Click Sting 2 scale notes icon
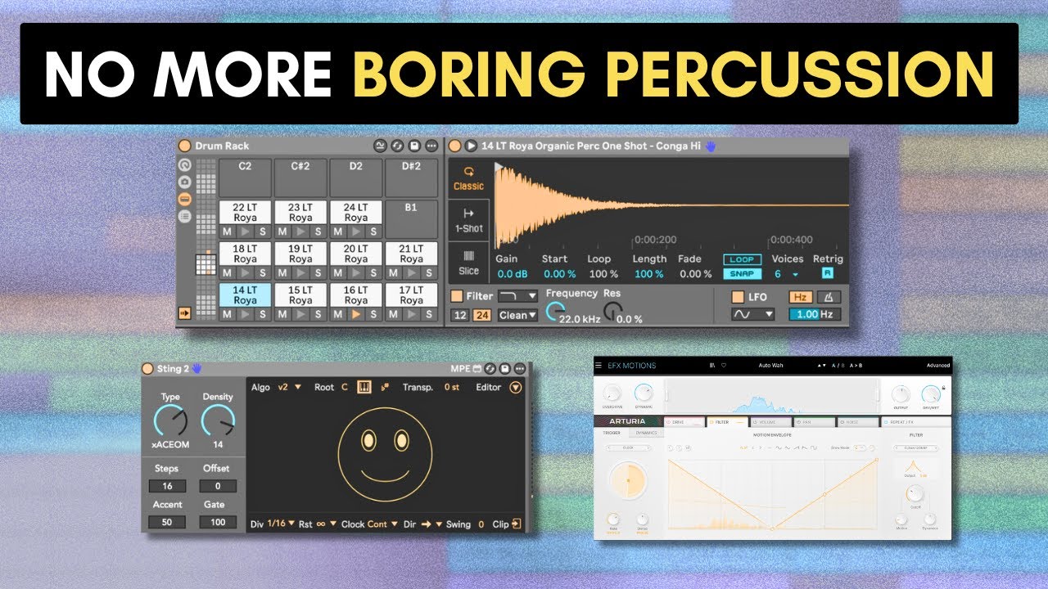The image size is (1048, 589). [385, 387]
